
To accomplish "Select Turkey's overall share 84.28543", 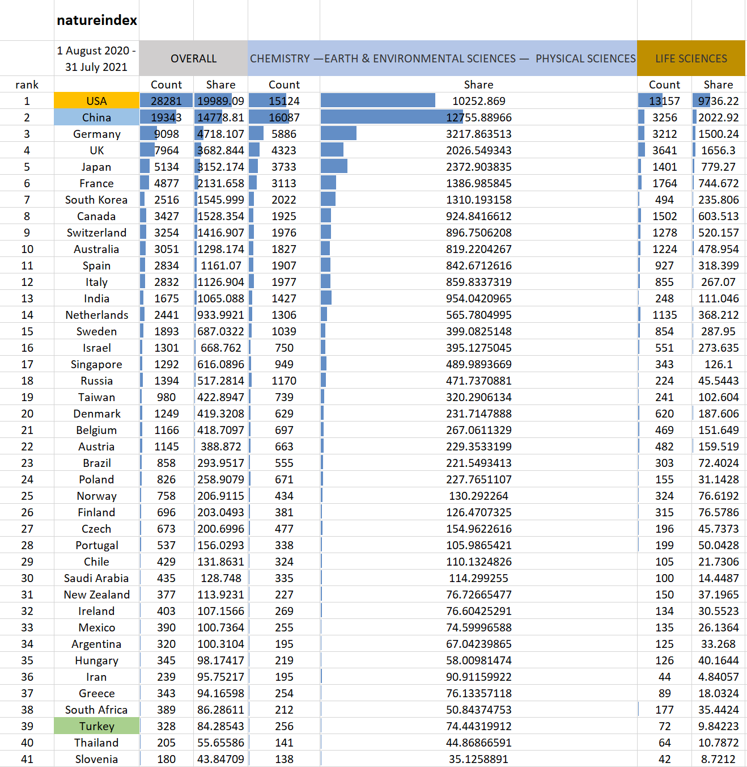I will coord(221,726).
